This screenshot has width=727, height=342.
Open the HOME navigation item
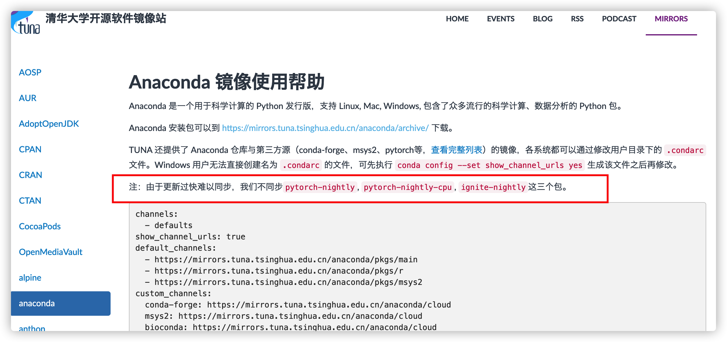pyautogui.click(x=457, y=19)
